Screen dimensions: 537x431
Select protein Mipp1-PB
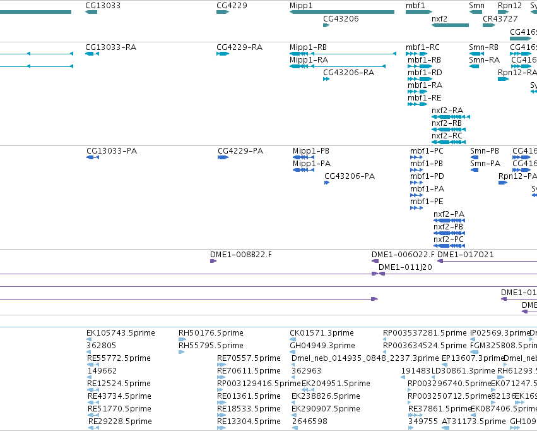304,157
